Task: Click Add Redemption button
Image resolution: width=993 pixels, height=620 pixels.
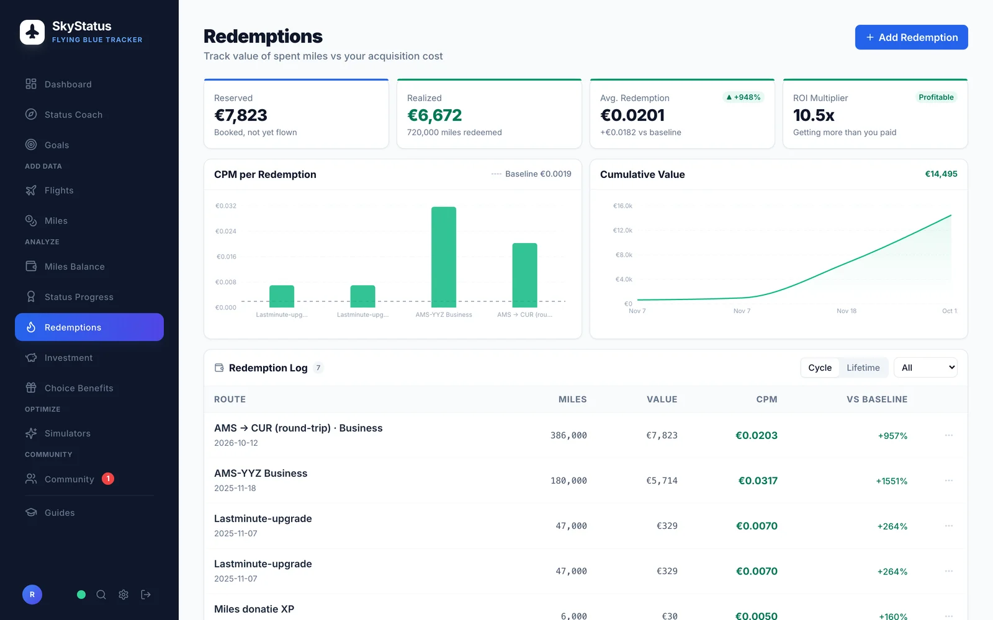Action: click(x=912, y=37)
